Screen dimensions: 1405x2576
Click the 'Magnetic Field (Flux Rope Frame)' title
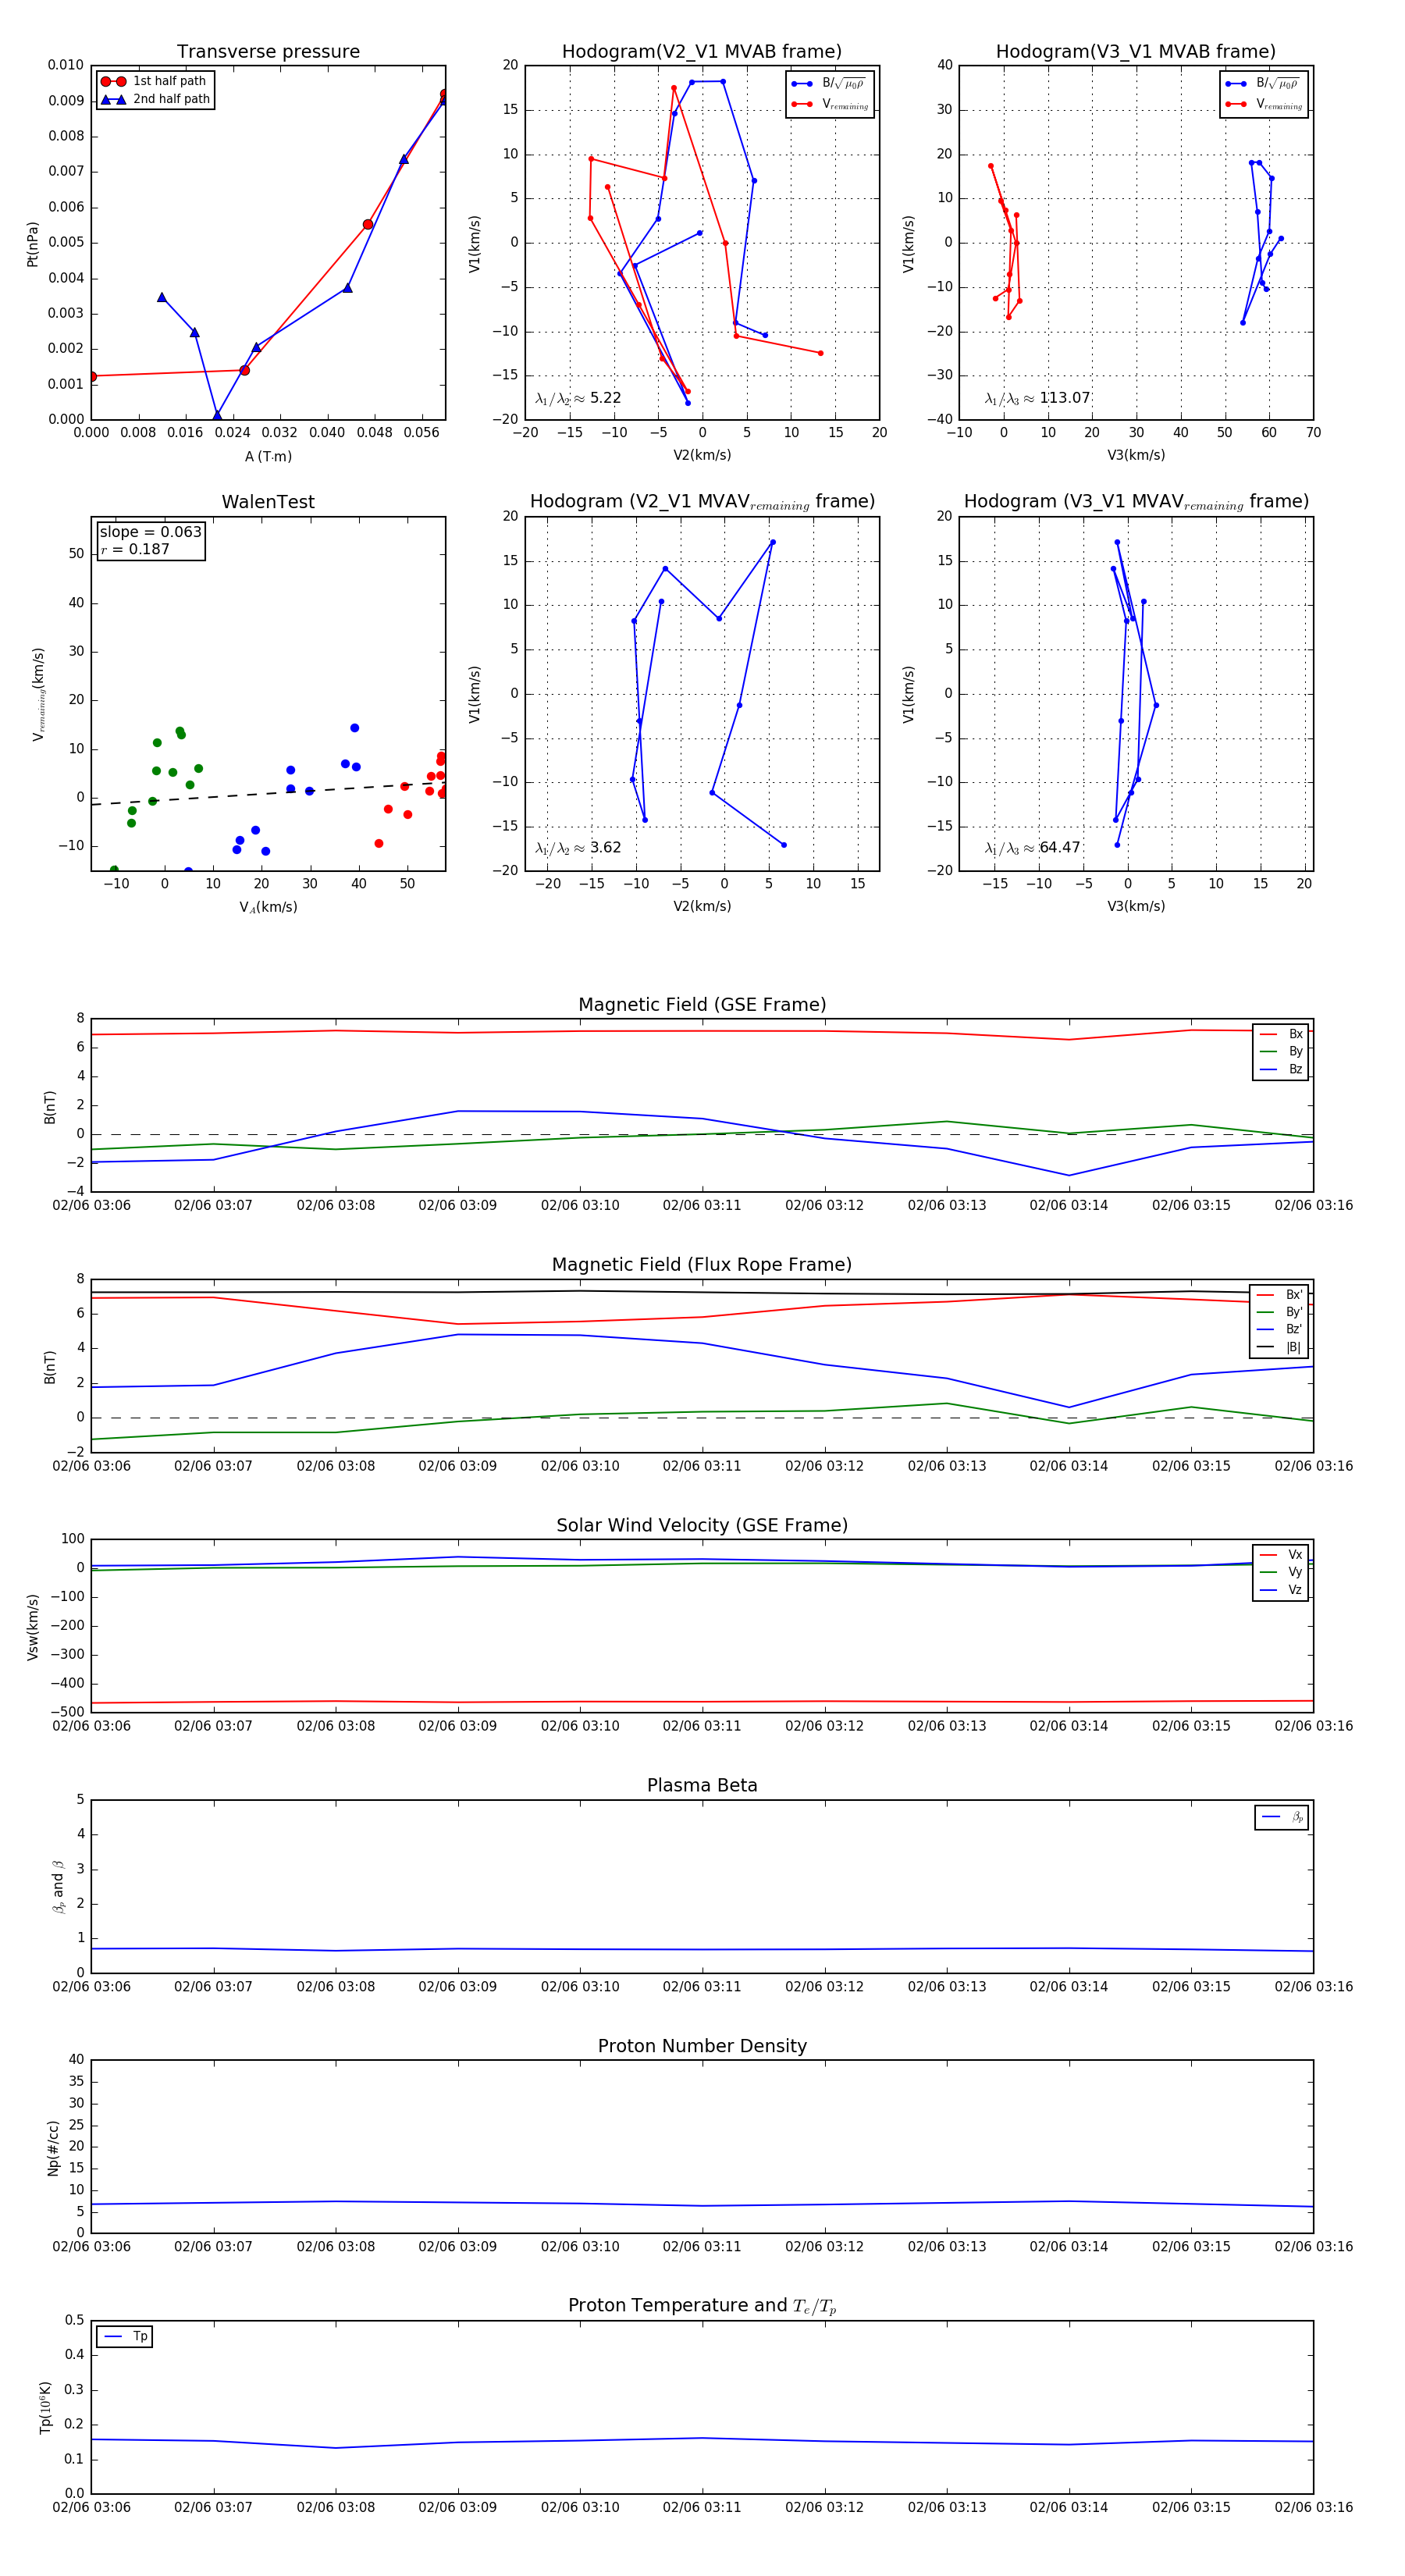pyautogui.click(x=702, y=1265)
